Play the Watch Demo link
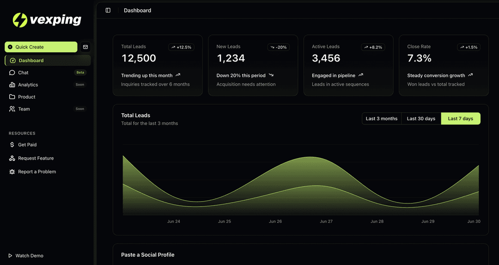Image resolution: width=499 pixels, height=265 pixels. pos(29,256)
